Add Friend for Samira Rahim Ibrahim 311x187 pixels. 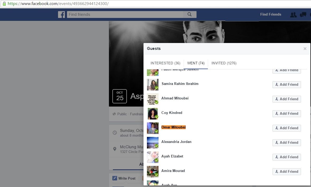(286, 84)
